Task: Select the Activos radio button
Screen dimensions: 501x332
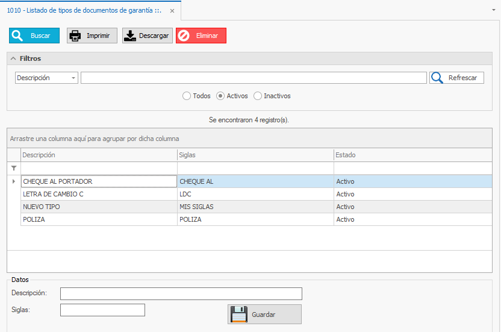Action: [x=220, y=96]
